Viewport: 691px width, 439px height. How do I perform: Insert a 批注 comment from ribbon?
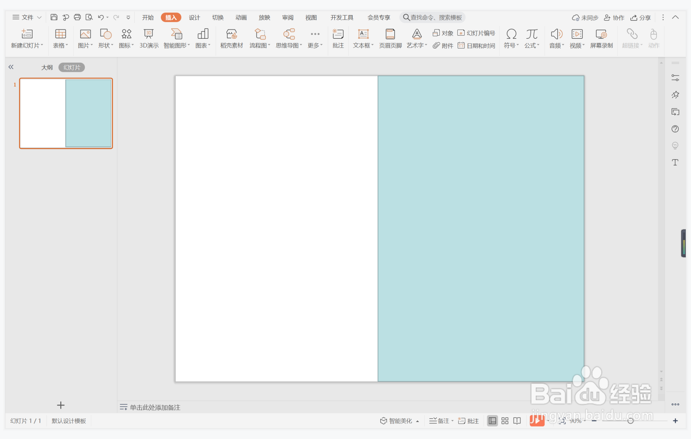point(338,38)
